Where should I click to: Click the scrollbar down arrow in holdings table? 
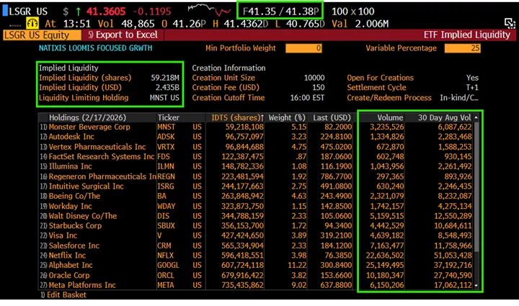[476, 285]
